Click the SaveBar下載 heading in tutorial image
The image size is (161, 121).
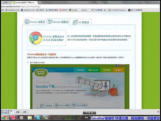(45, 86)
